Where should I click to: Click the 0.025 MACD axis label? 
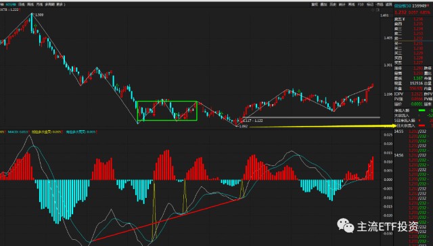388,135
